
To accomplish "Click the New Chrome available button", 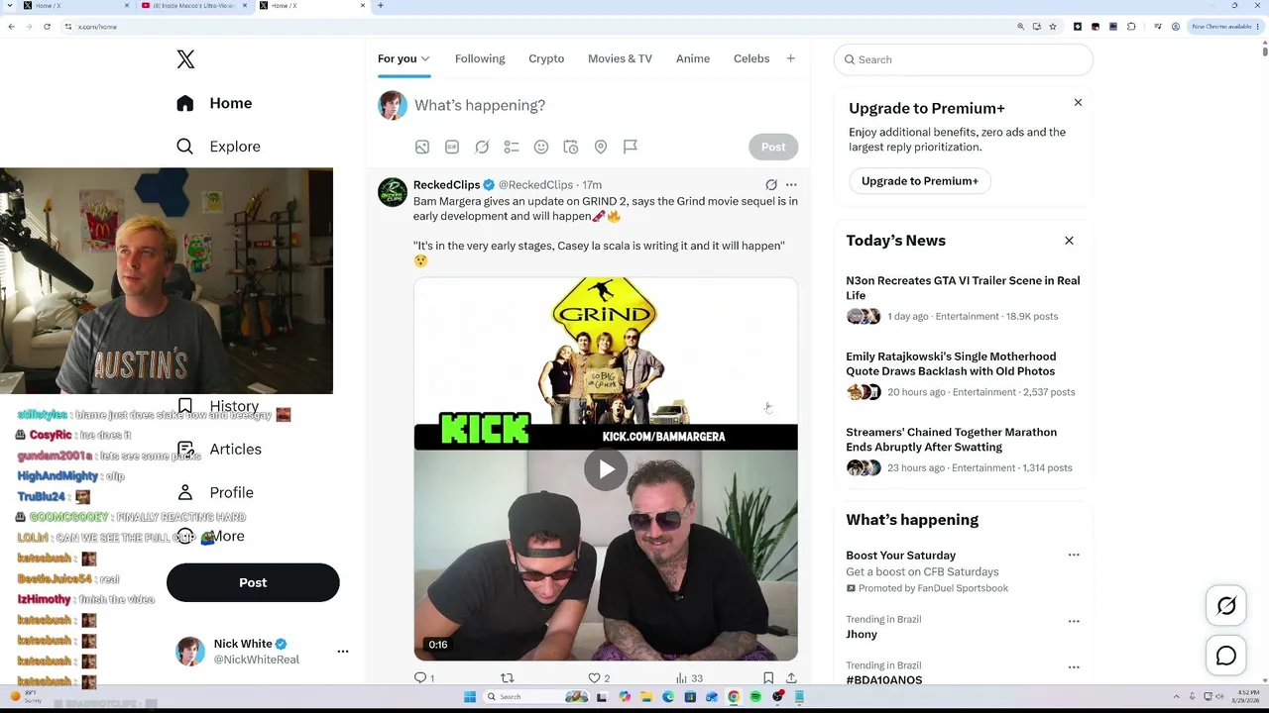I will tap(1223, 27).
